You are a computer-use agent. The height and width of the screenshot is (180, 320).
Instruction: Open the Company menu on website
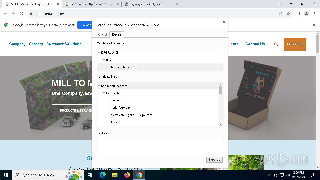[17, 44]
